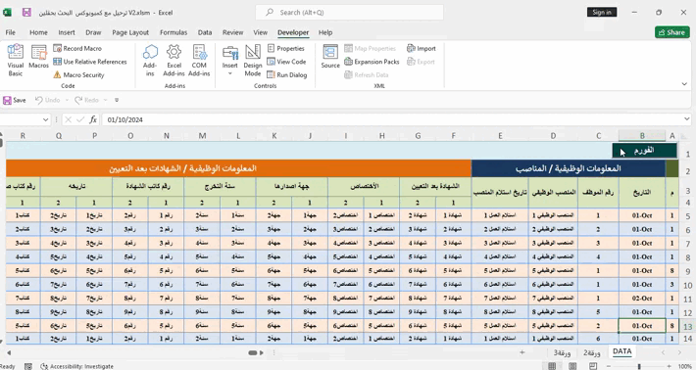
Task: Confirm the formula bar entry
Action: click(x=80, y=119)
